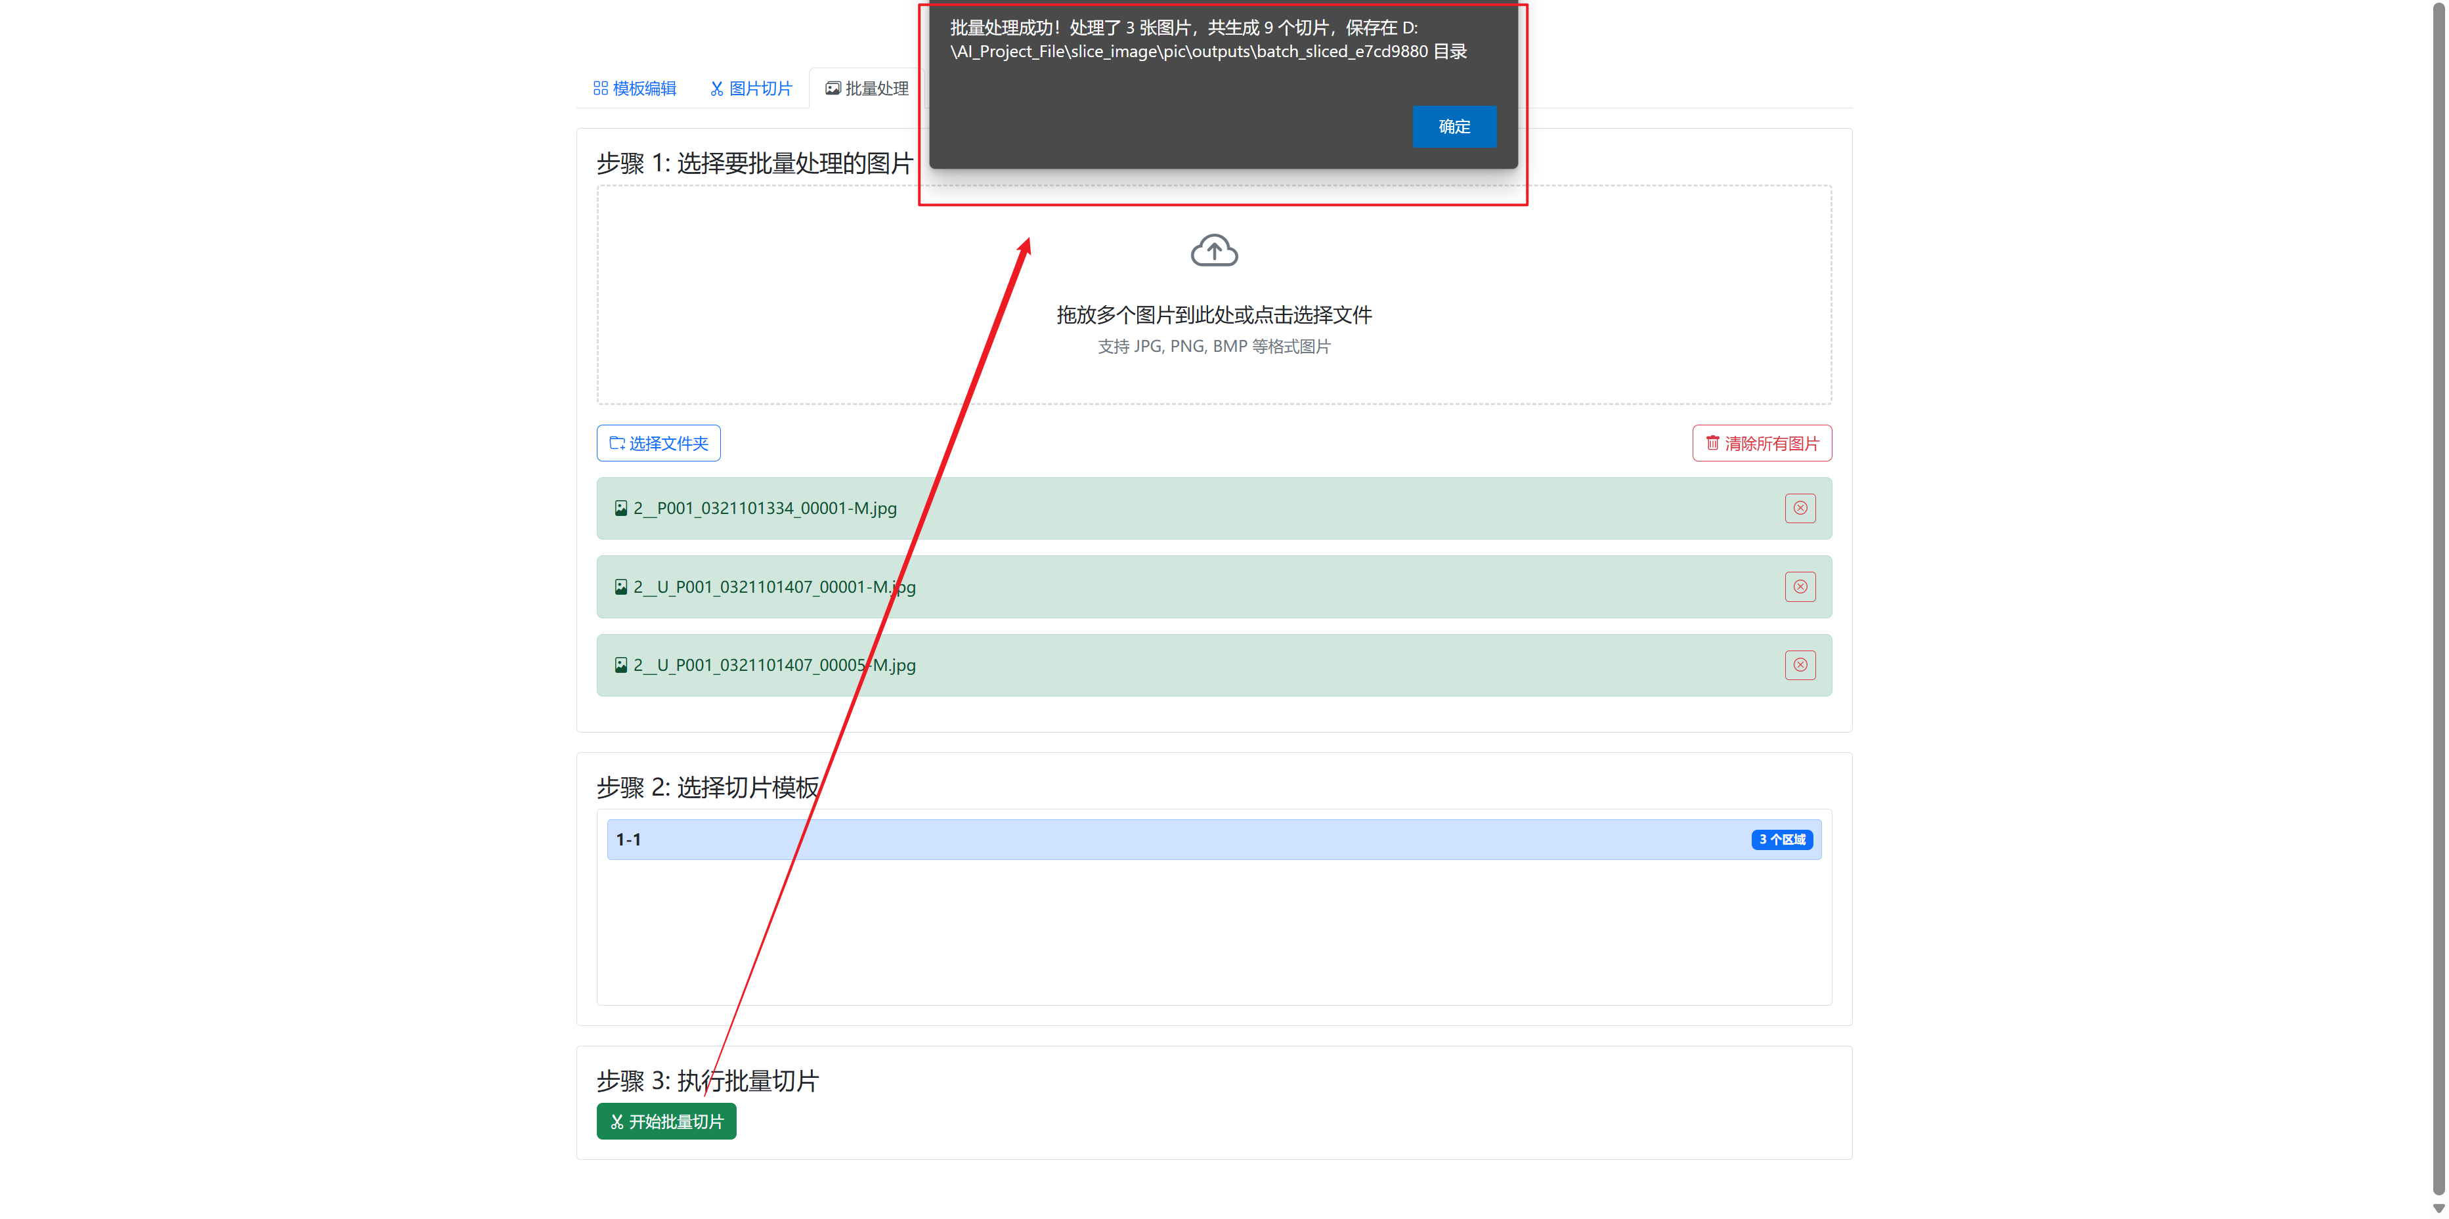
Task: Open the 模板编辑 tab
Action: point(634,89)
